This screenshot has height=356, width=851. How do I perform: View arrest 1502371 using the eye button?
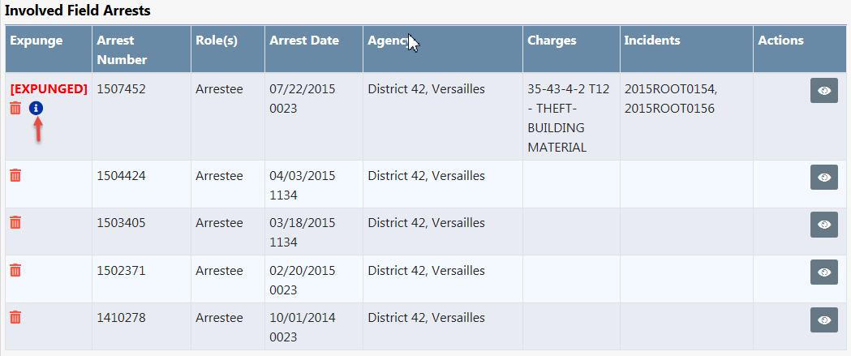pos(823,272)
